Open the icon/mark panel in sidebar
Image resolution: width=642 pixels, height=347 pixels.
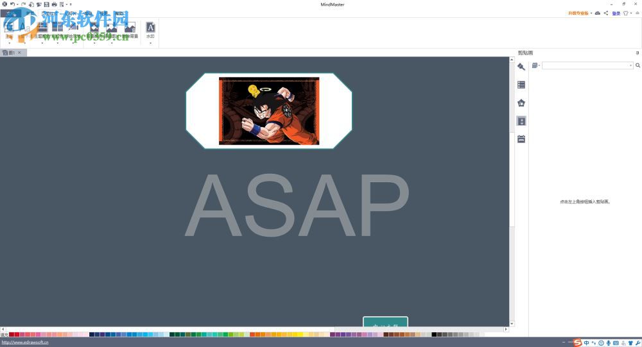click(521, 103)
